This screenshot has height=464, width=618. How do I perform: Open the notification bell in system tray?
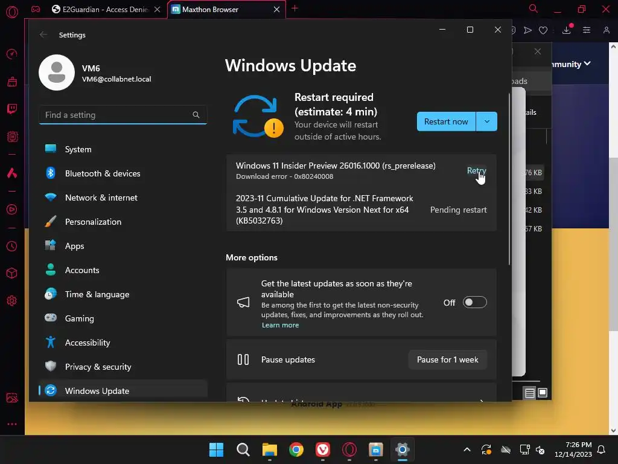click(602, 449)
